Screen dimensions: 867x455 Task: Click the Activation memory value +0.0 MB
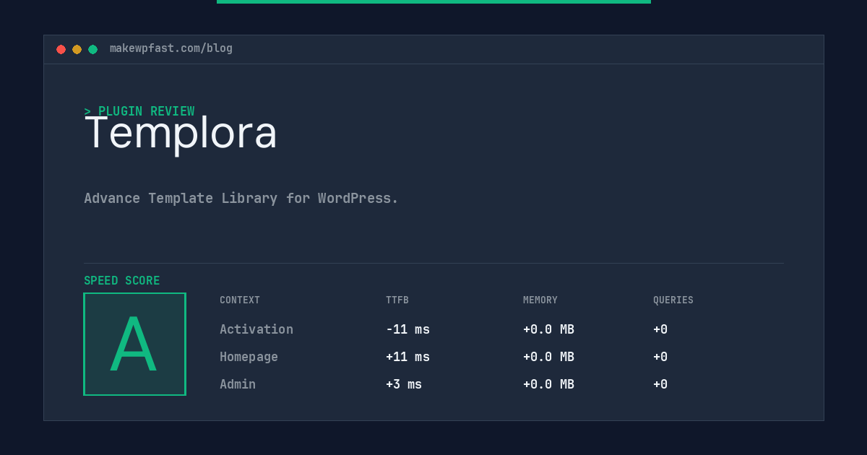pos(548,329)
